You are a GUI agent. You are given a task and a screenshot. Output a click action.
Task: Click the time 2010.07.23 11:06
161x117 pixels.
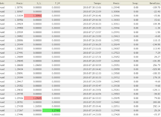click(x=92, y=49)
